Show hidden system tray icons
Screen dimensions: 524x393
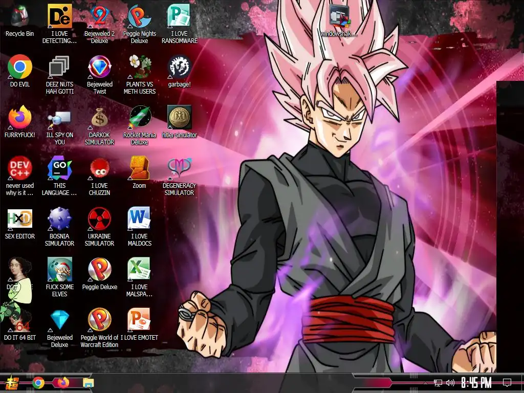(425, 383)
